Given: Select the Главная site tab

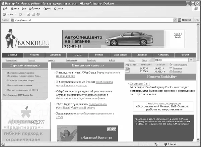Looking at the screenshot, I should pos(12,55).
